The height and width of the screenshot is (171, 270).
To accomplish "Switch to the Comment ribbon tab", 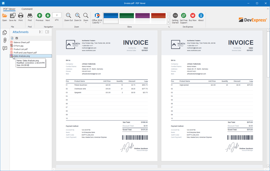I will [x=27, y=9].
